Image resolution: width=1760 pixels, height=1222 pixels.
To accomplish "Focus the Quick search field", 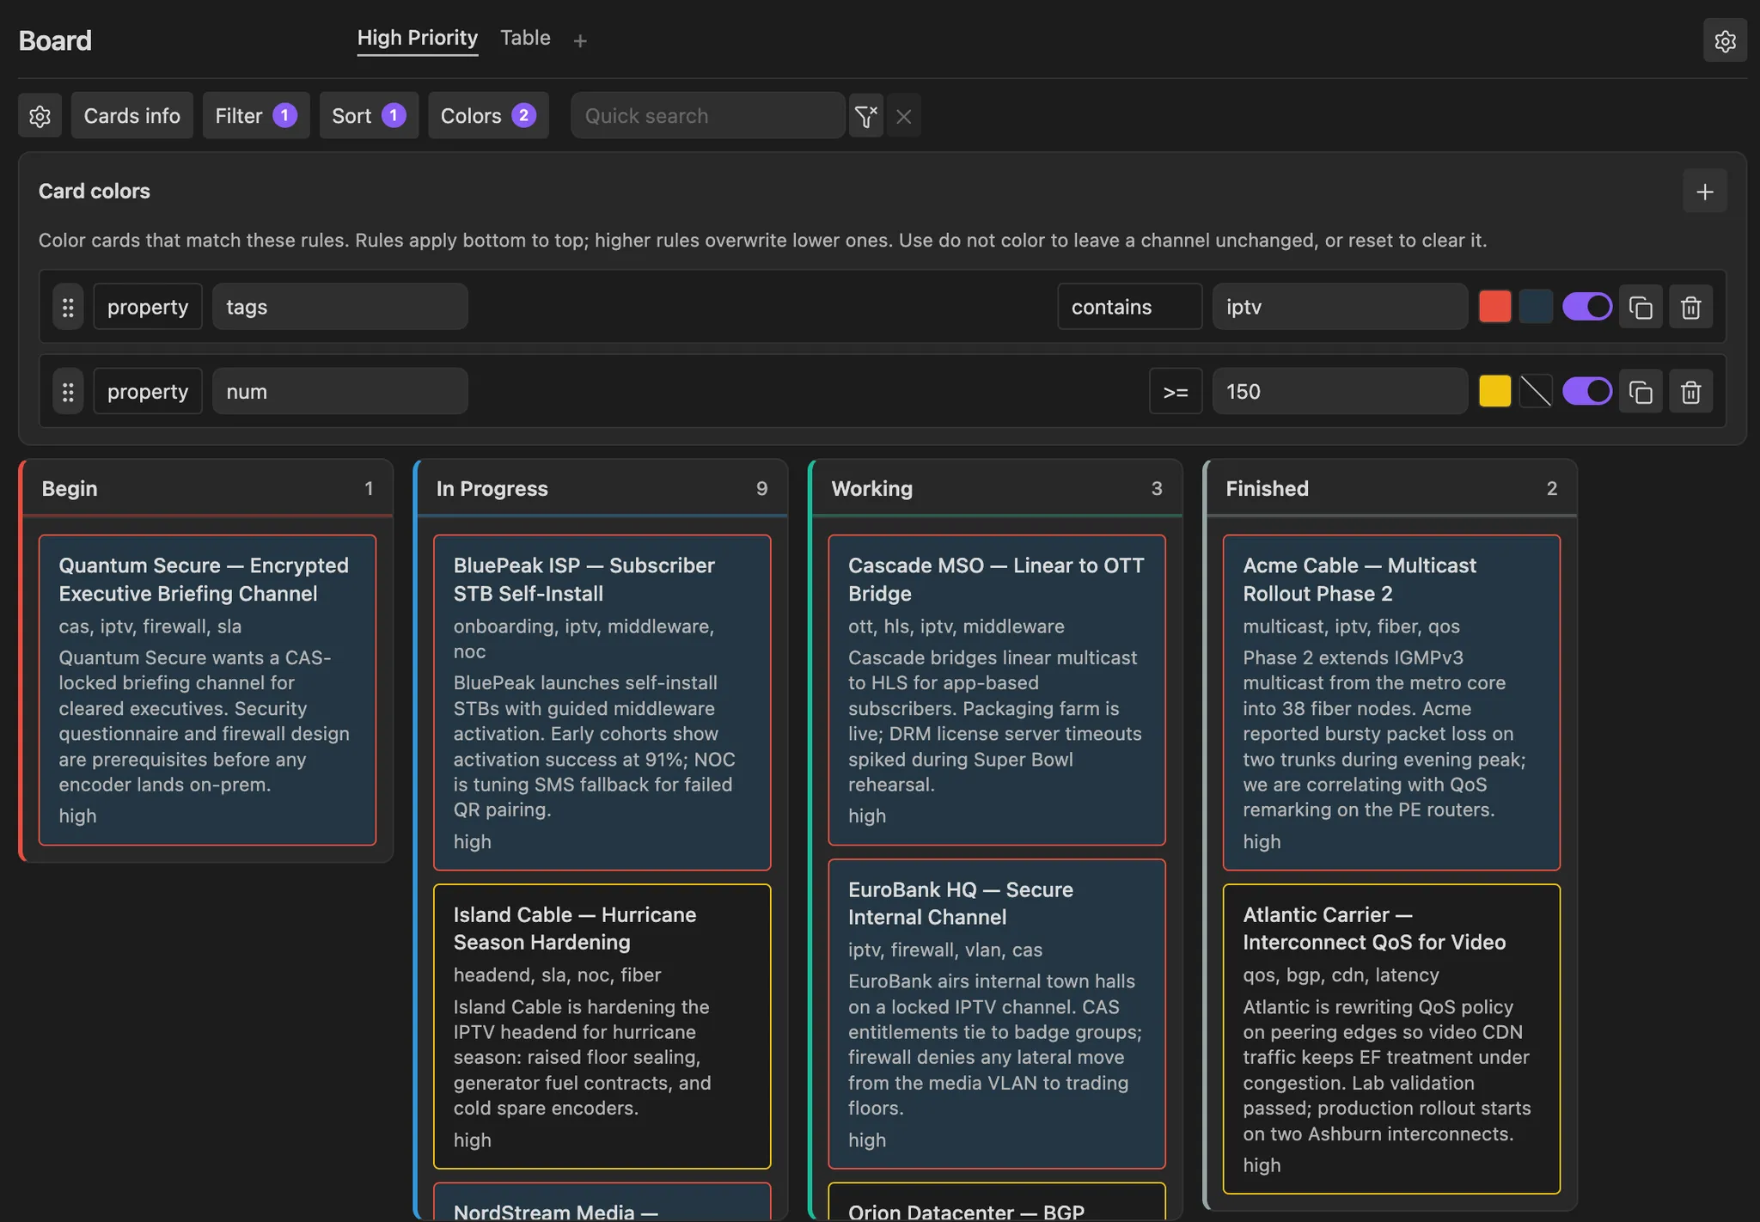I will click(x=707, y=116).
